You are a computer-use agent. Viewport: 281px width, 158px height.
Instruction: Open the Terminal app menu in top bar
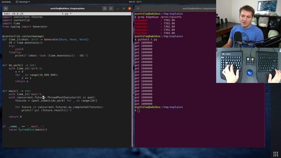23,2
